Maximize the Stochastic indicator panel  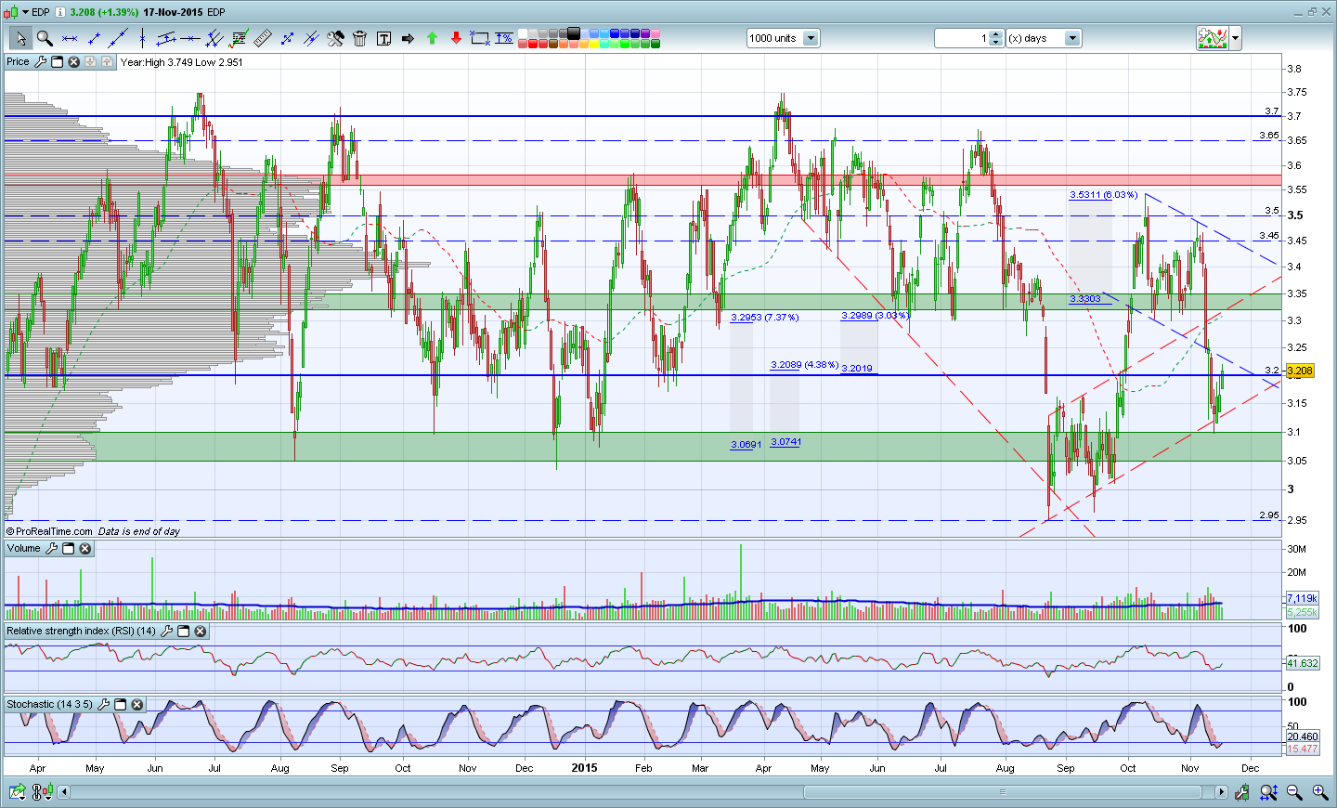point(120,705)
